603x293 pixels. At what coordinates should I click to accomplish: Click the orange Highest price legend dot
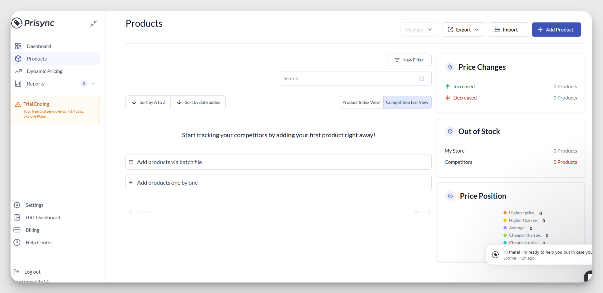coord(505,213)
